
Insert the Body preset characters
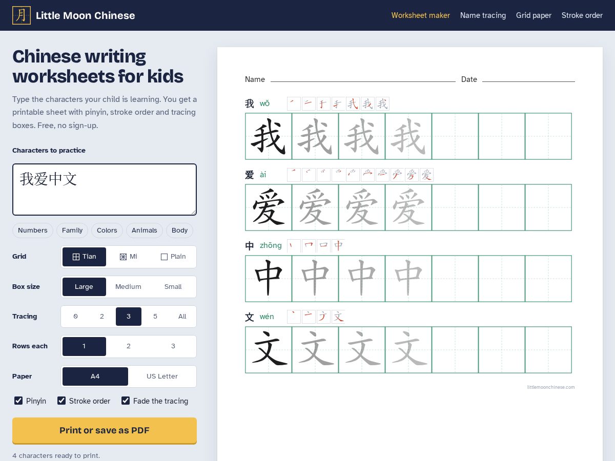coord(180,230)
